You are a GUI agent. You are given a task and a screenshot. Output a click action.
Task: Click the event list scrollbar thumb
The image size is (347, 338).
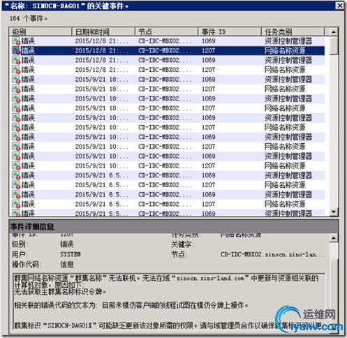[x=334, y=45]
